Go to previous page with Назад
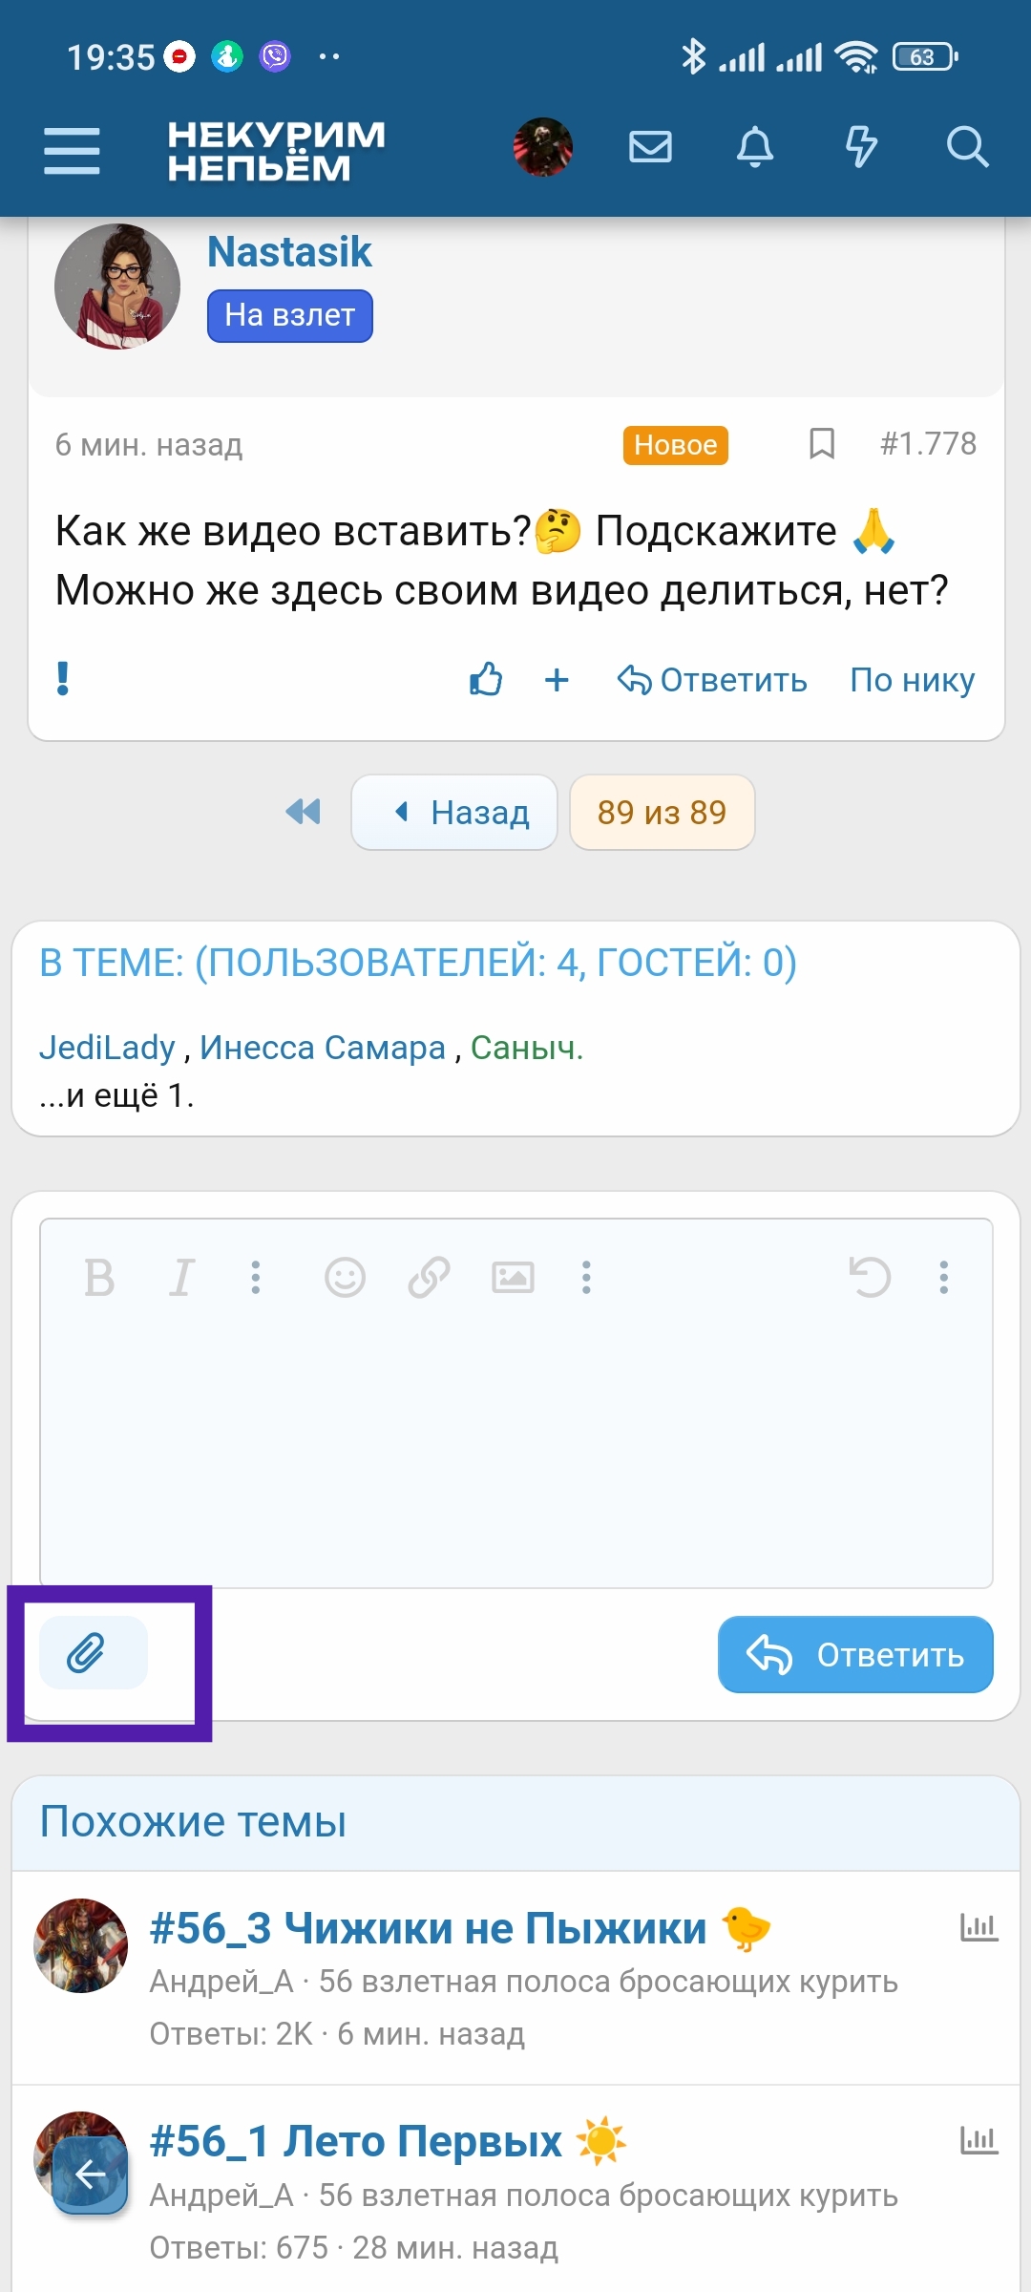 [455, 812]
